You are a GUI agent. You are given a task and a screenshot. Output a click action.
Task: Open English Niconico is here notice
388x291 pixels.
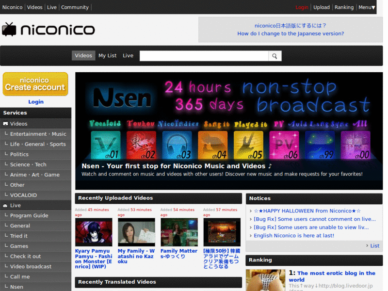pos(294,236)
